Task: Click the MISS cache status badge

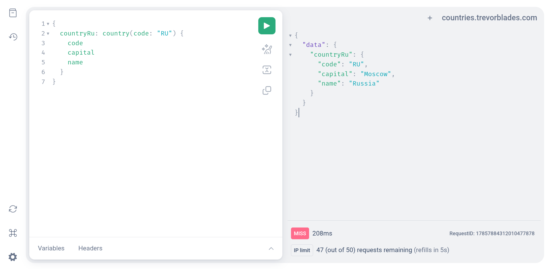Action: click(x=300, y=233)
